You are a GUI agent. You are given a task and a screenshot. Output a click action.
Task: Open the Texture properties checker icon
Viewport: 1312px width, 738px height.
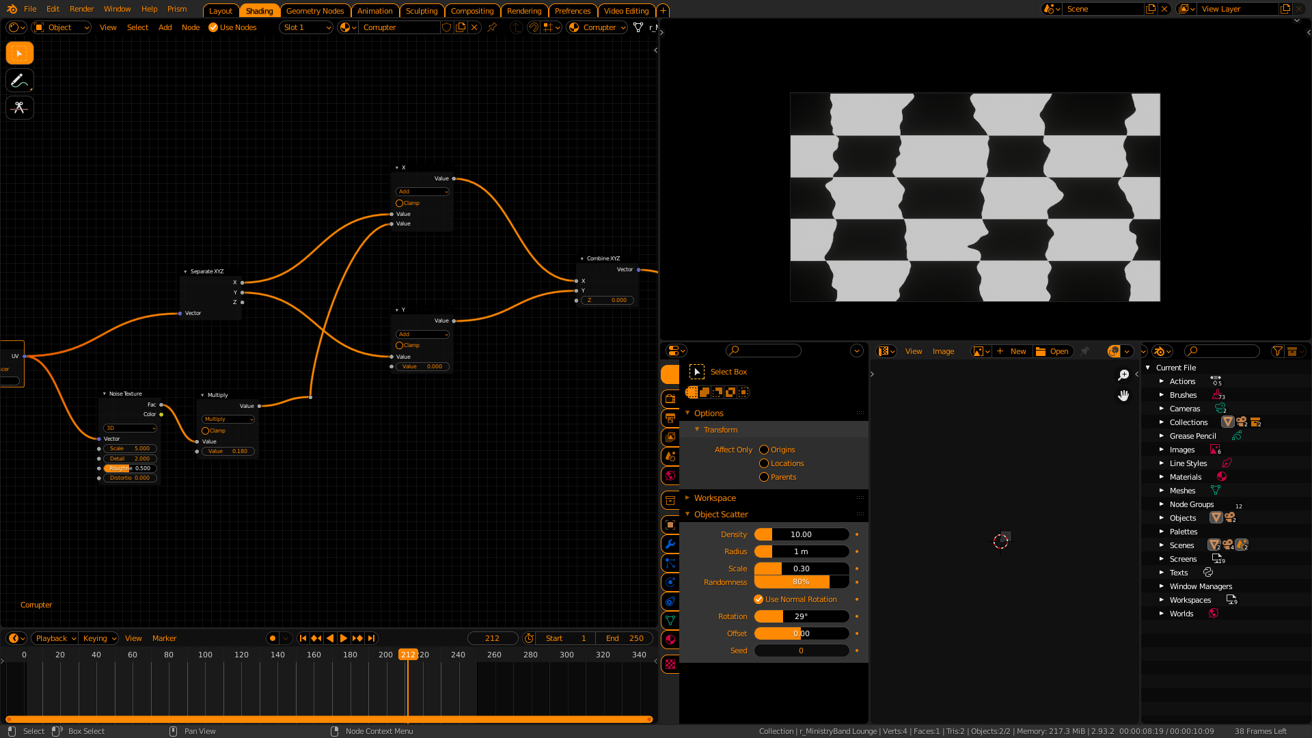tap(670, 664)
